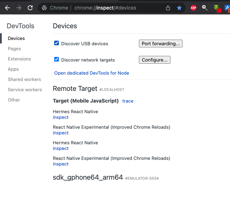Click the #EMULATOR-5554 serial label

pyautogui.click(x=142, y=178)
